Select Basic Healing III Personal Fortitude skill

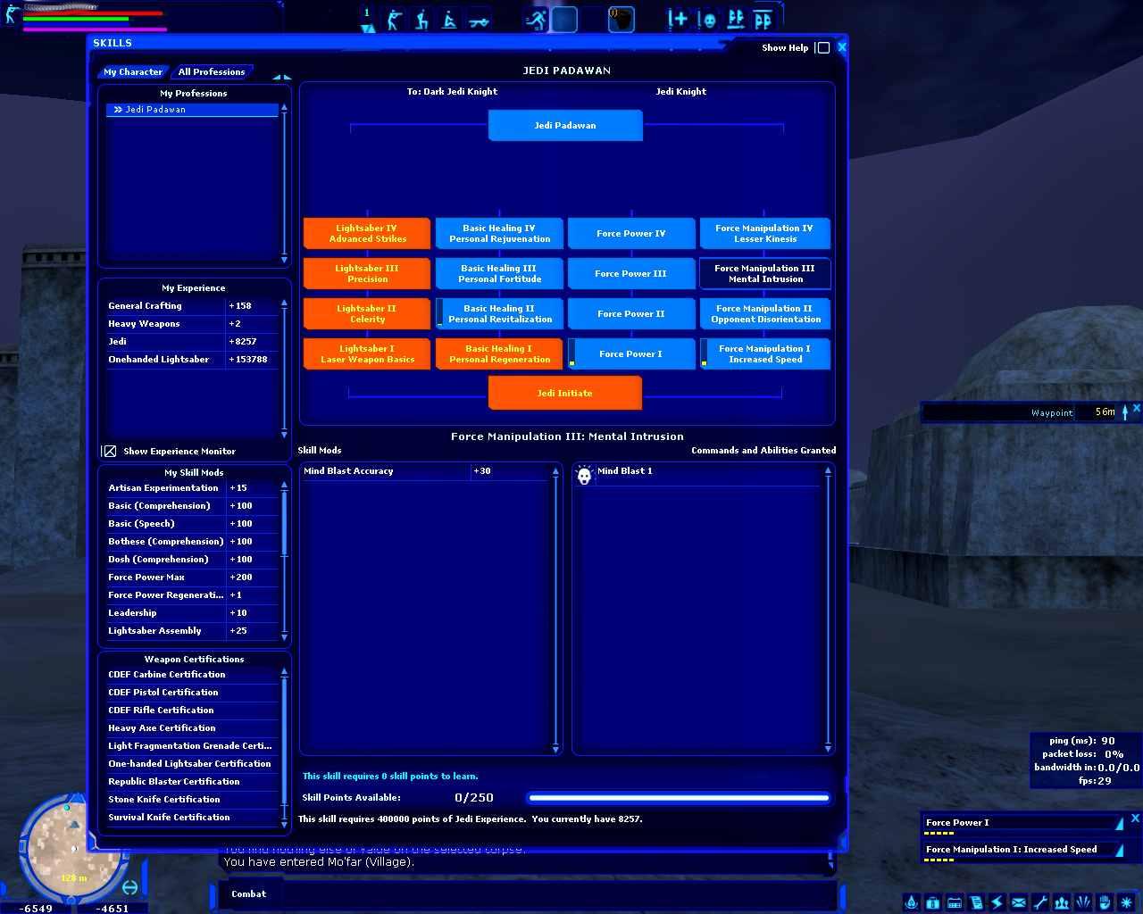tap(499, 274)
